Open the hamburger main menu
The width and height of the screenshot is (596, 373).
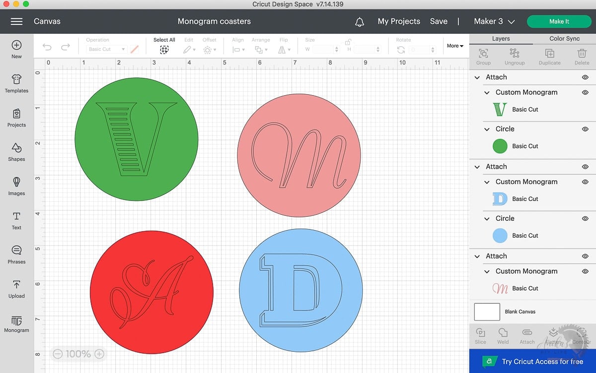tap(16, 21)
